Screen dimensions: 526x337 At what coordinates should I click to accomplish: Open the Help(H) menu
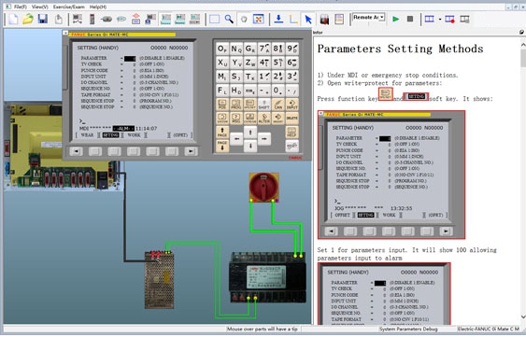(98, 7)
